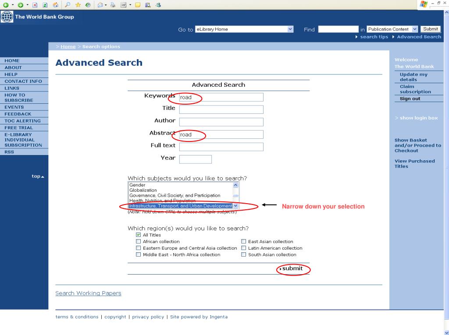
Task: Click the browser Home house icon
Action: 56,5
